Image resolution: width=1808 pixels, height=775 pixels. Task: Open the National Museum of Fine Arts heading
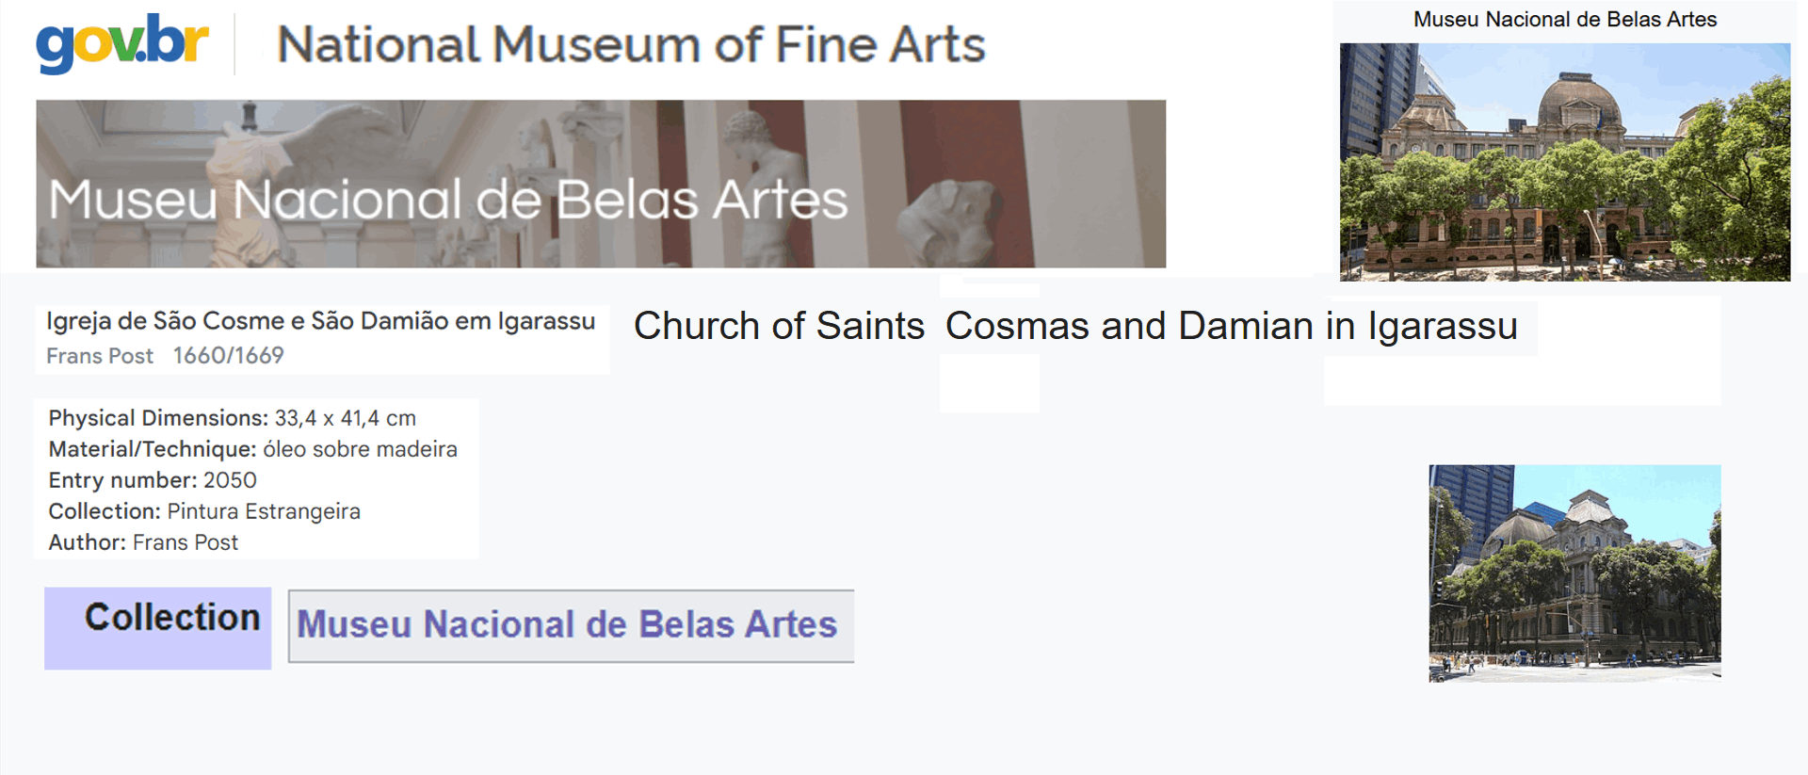[x=631, y=45]
